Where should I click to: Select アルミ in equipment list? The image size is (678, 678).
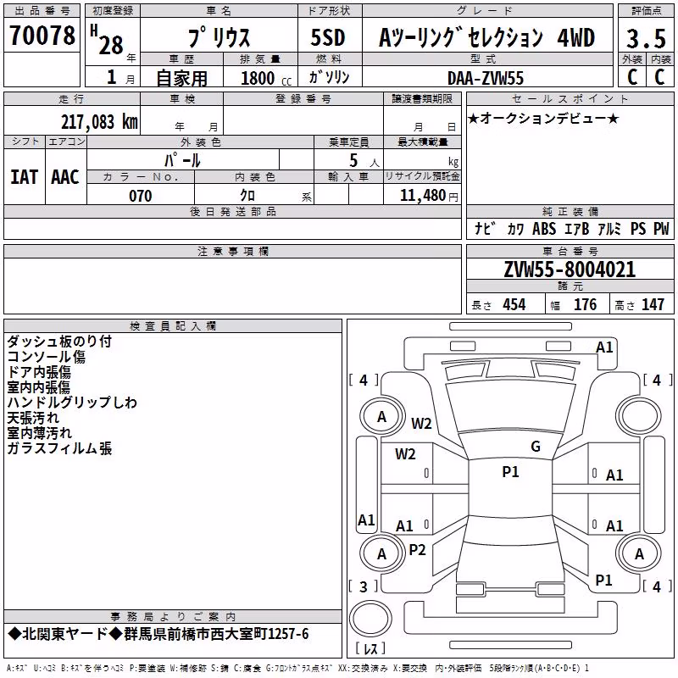(609, 229)
